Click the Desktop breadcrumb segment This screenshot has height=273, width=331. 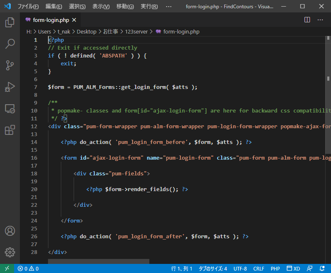86,32
